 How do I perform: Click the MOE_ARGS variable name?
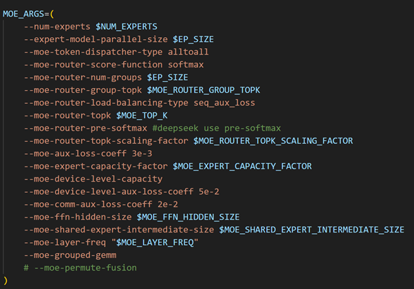point(23,14)
